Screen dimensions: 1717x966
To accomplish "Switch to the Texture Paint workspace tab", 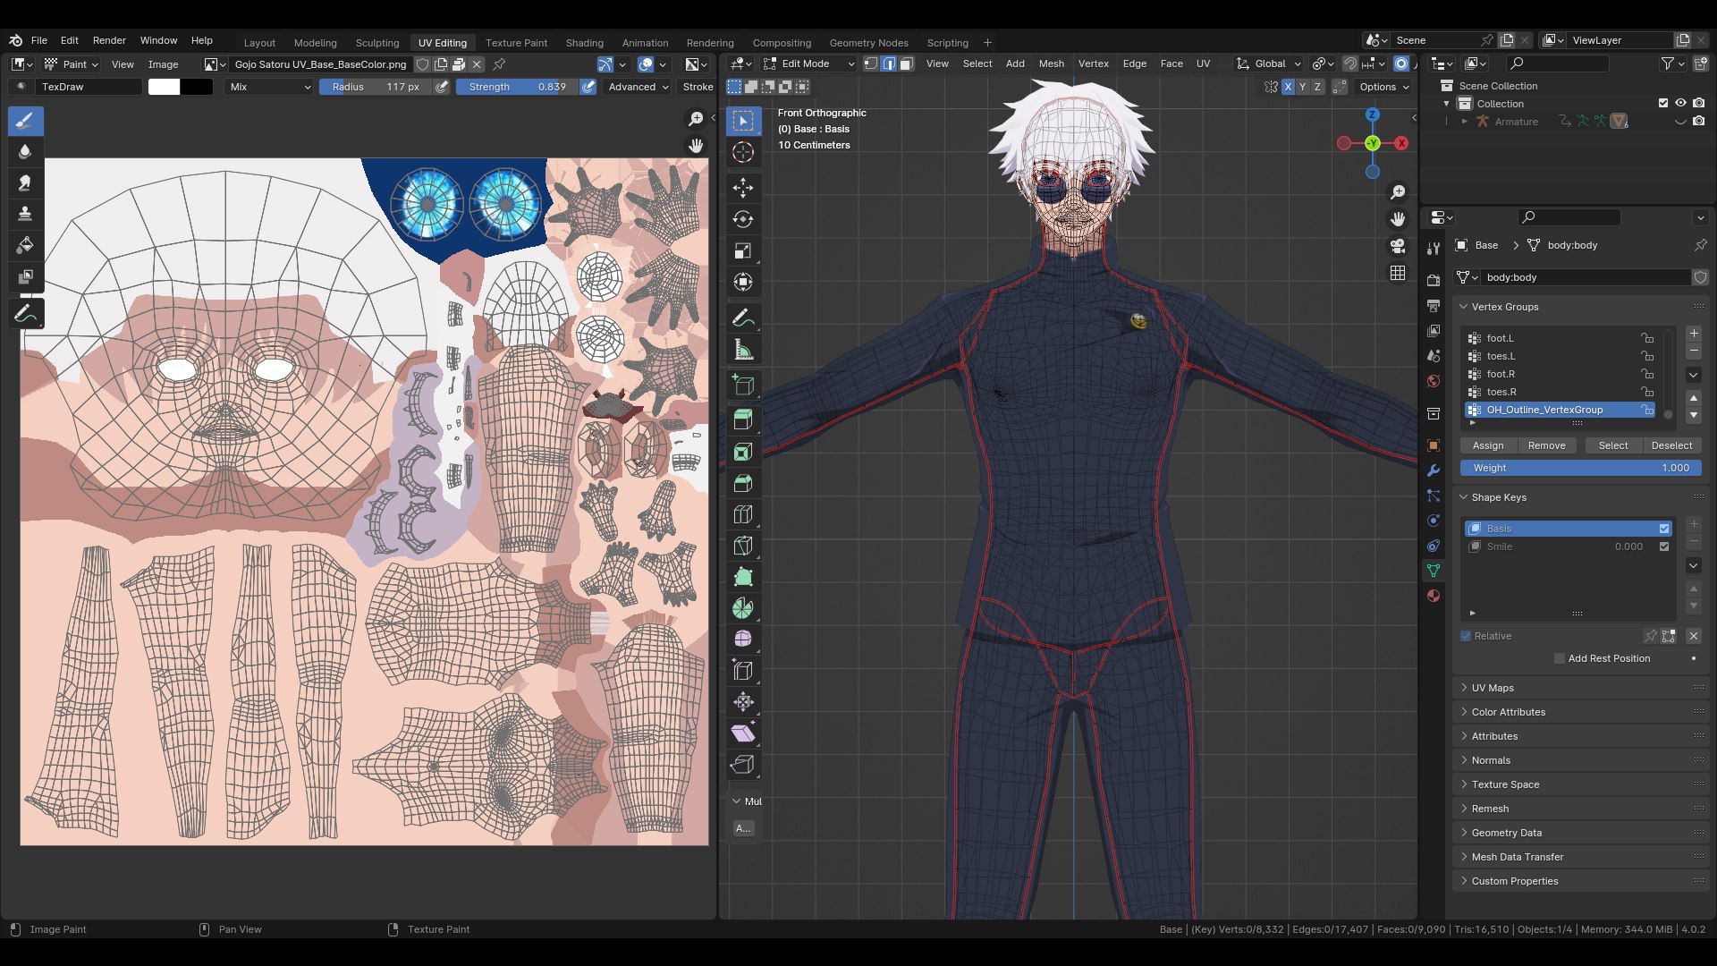I will point(516,42).
